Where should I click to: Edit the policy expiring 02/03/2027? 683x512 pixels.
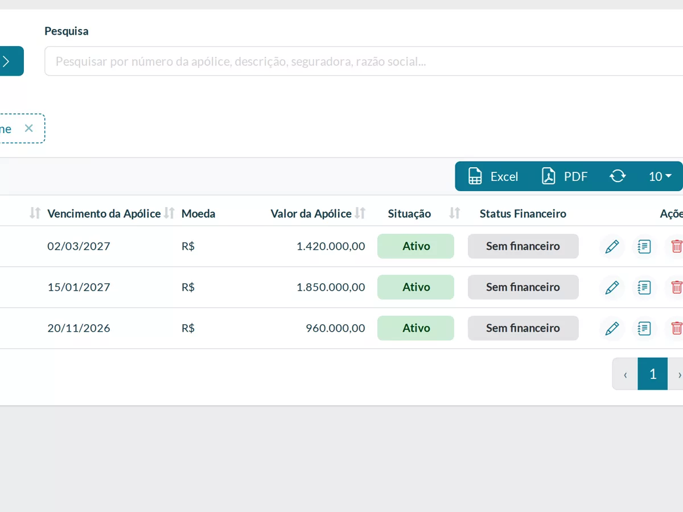[x=612, y=246]
